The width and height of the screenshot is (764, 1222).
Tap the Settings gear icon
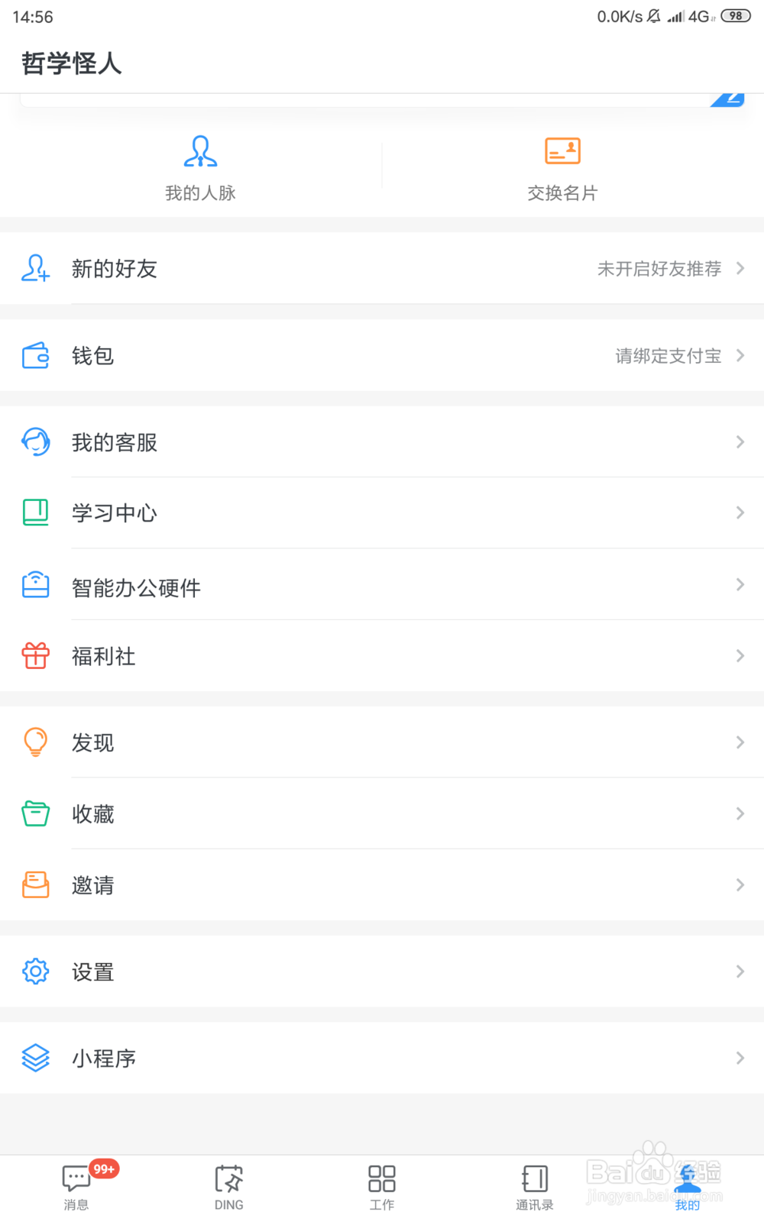36,971
